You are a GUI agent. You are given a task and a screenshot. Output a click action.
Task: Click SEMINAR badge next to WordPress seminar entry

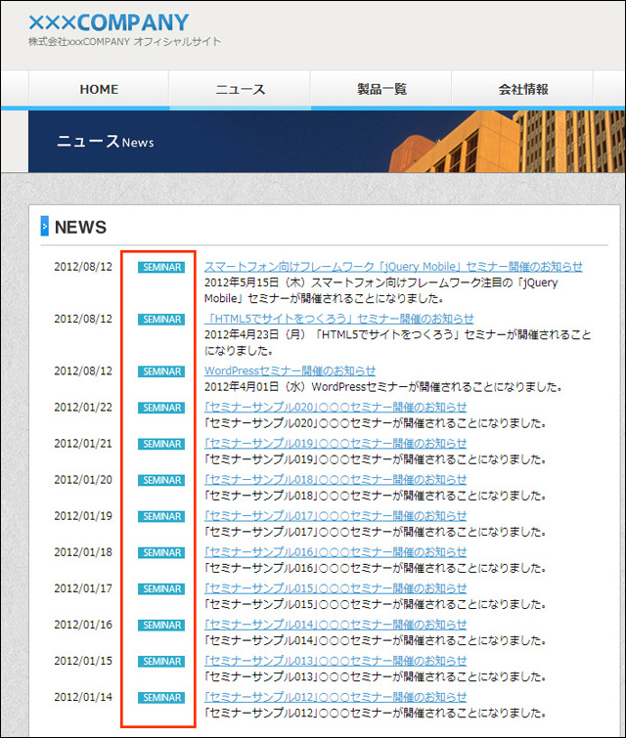[x=161, y=371]
